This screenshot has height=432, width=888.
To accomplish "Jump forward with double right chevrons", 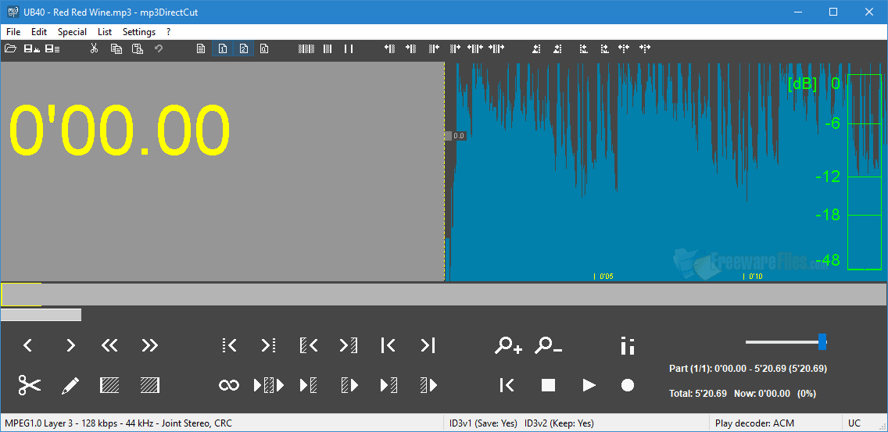I will [x=149, y=345].
